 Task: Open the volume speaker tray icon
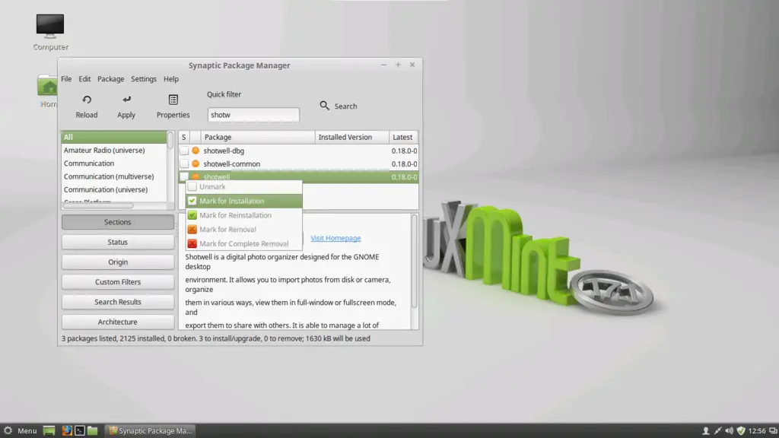tap(729, 430)
